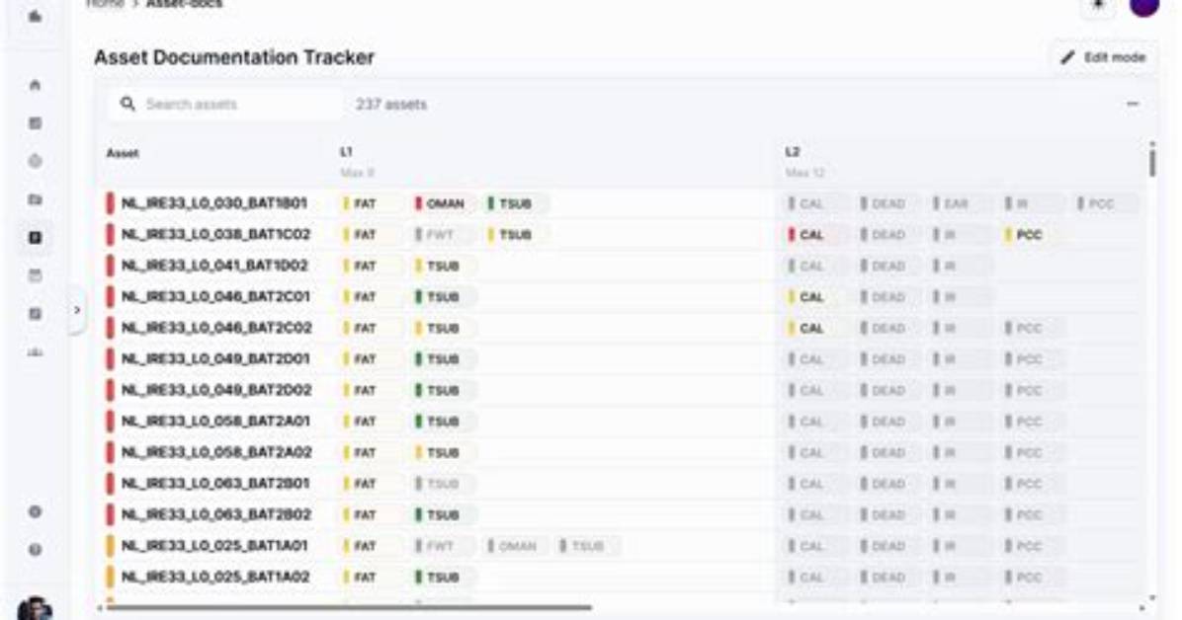The image size is (1182, 620).
Task: Open asset NL_IRE33_L0_058_BAT2A02
Action: tap(216, 452)
